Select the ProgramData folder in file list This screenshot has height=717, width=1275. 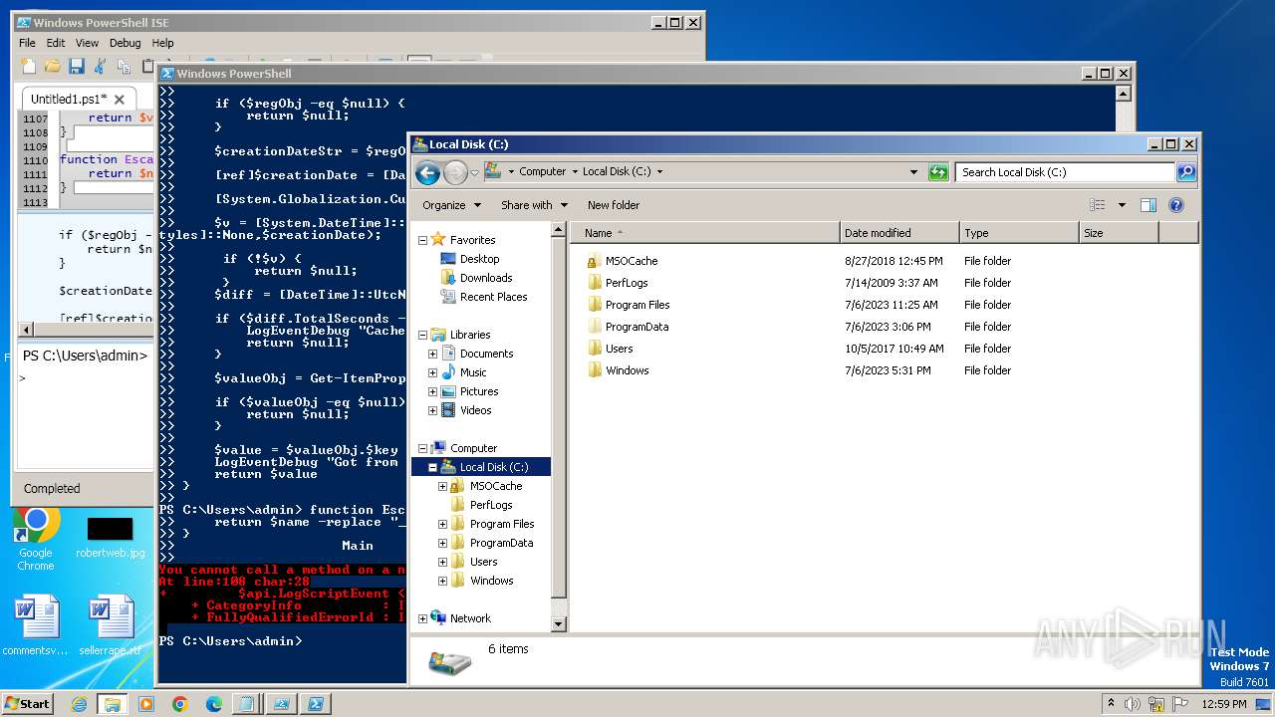point(637,327)
